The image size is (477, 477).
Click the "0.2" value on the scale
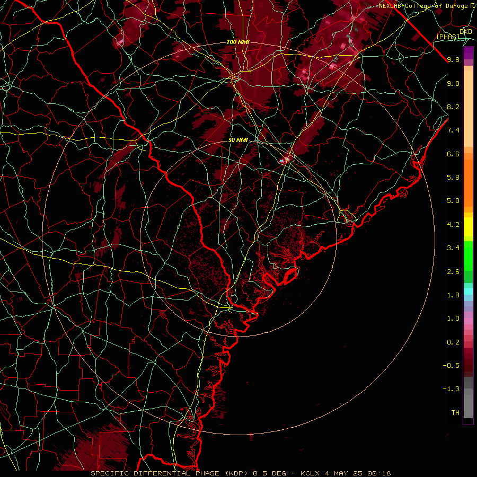[453, 342]
